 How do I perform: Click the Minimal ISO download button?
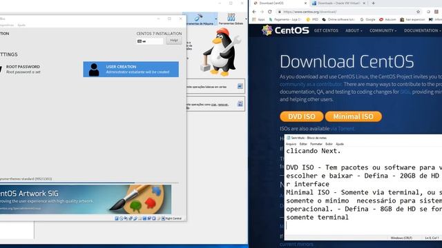tap(354, 116)
